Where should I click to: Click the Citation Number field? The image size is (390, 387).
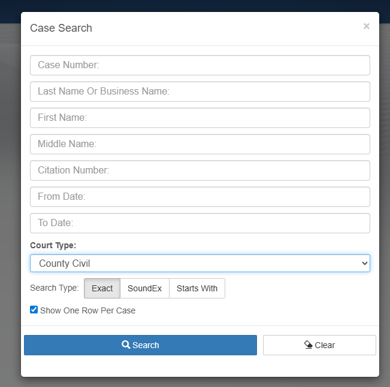point(199,170)
